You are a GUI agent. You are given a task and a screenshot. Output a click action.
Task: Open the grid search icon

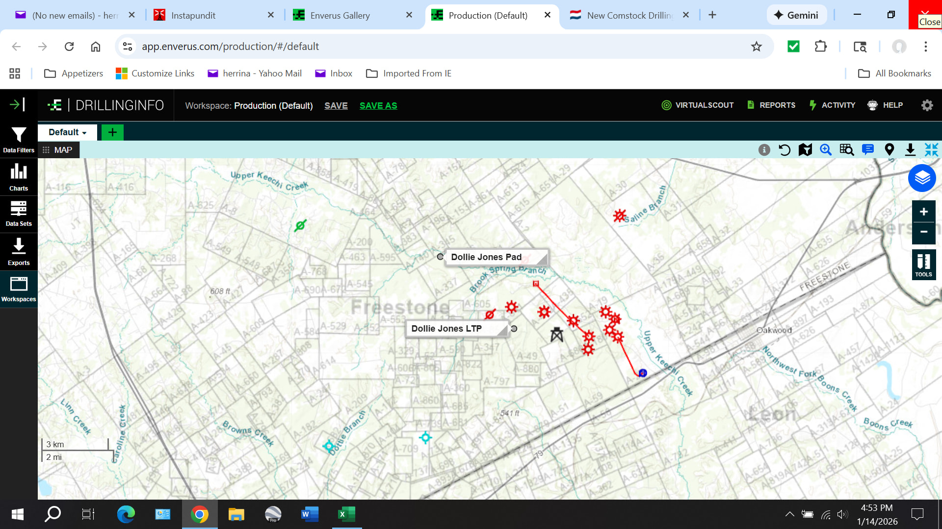846,150
